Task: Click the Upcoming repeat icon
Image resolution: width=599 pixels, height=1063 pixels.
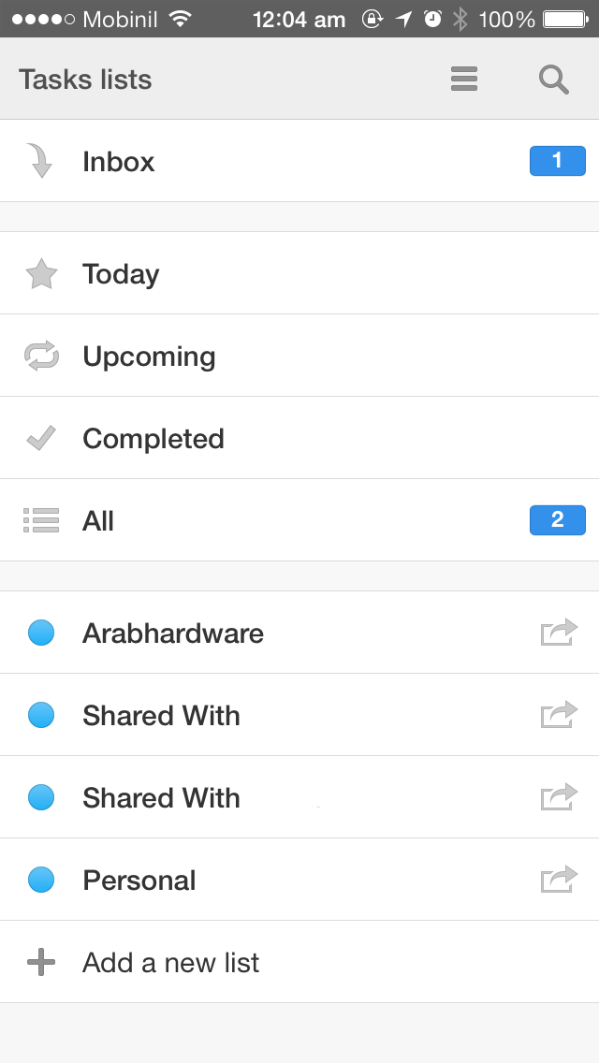Action: point(41,356)
